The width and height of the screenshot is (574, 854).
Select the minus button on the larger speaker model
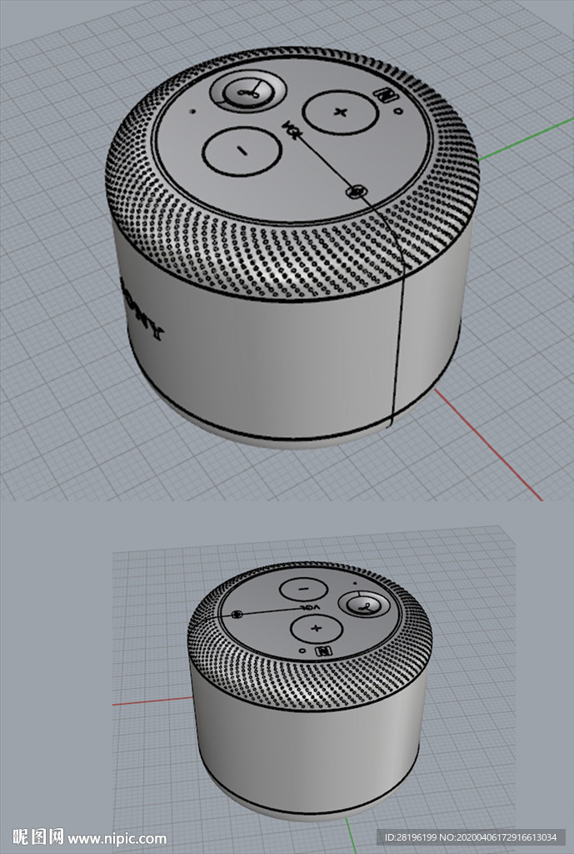tap(242, 151)
